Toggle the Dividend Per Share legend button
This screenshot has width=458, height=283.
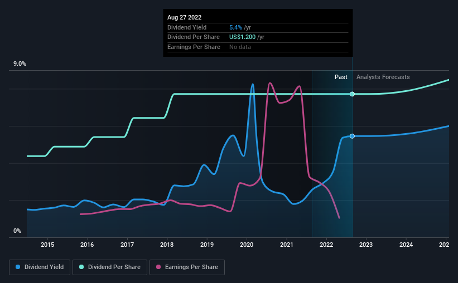pos(110,267)
